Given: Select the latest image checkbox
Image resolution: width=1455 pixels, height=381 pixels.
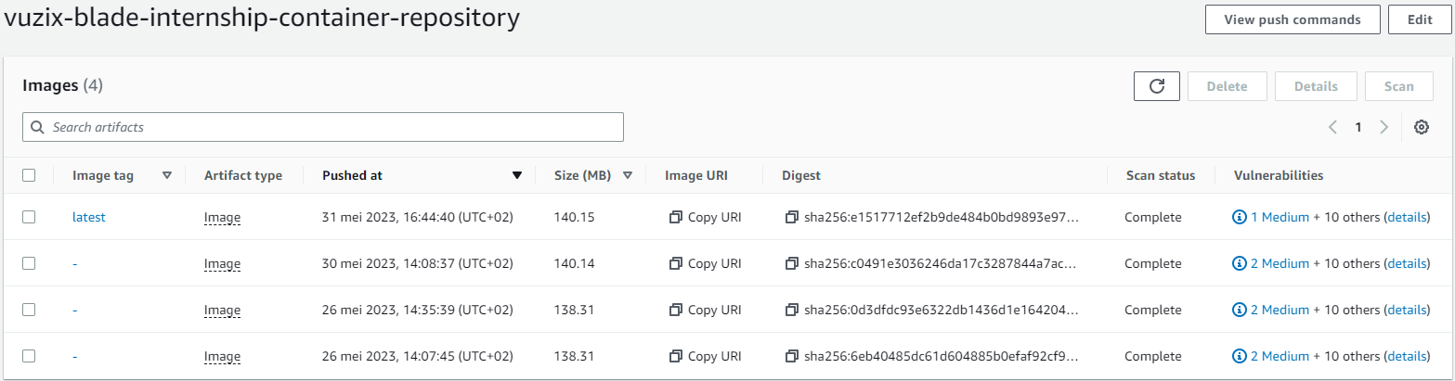Looking at the screenshot, I should coord(29,217).
